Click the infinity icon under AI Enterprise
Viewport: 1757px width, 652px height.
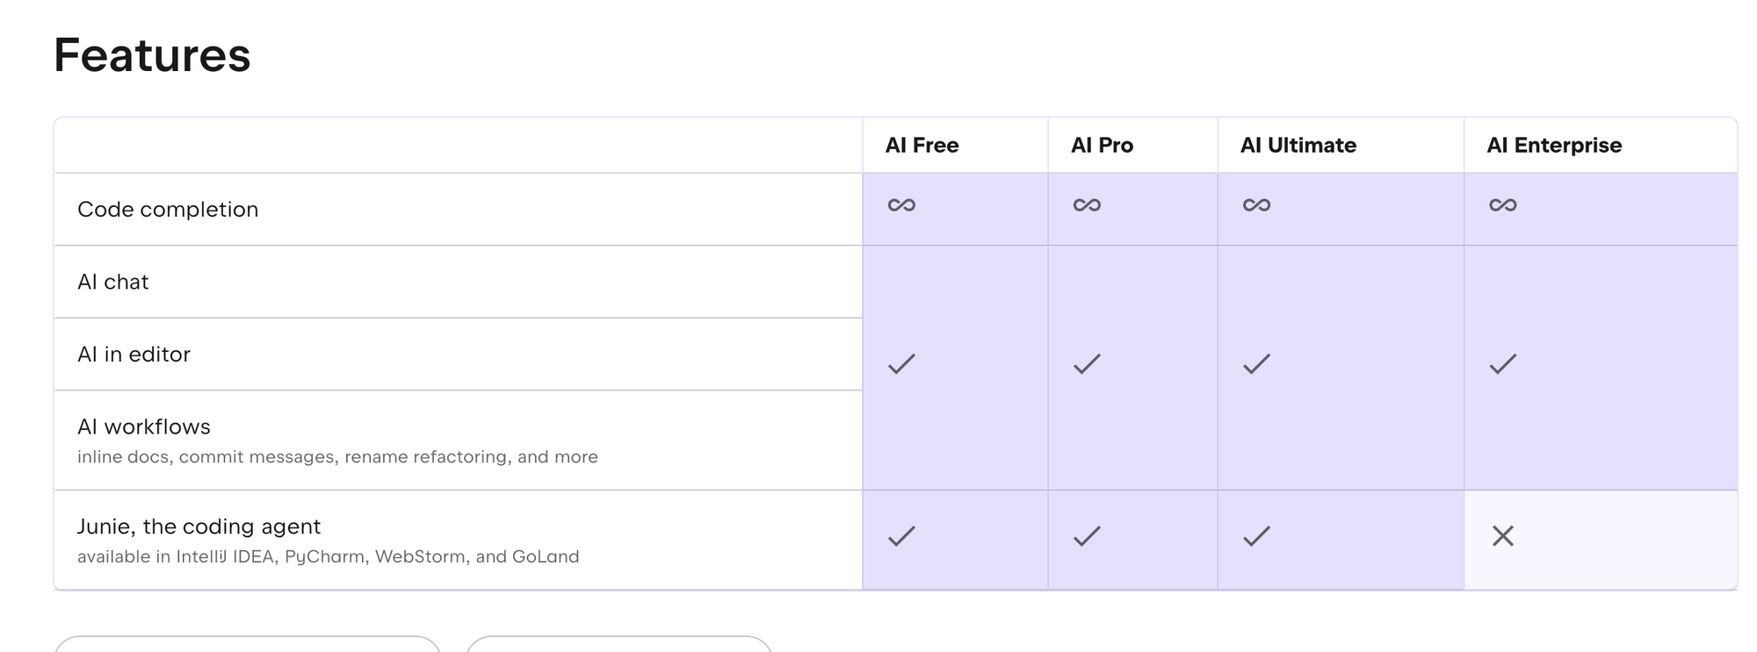[1503, 205]
